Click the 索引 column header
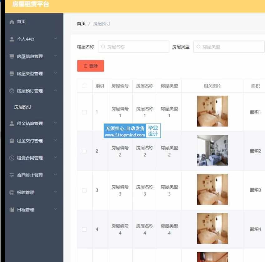265x262 pixels. 100,86
